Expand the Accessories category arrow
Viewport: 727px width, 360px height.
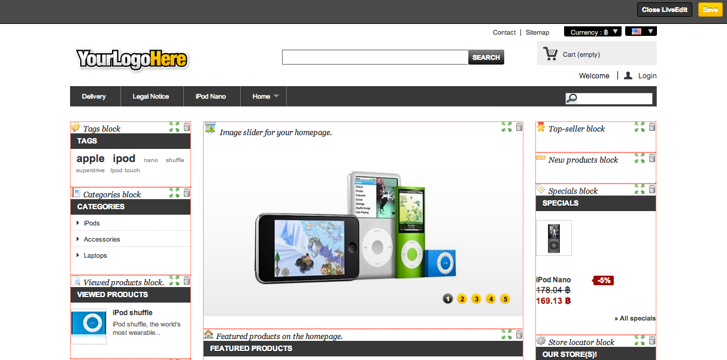point(78,239)
